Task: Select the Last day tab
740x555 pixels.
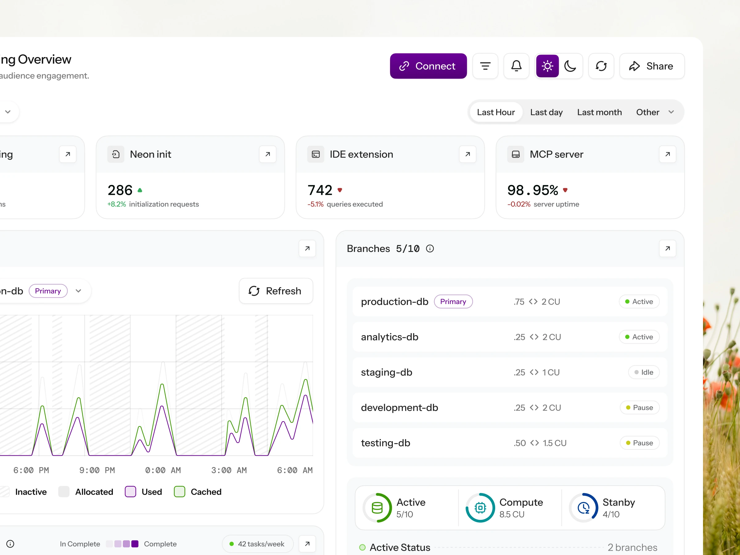Action: [x=546, y=112]
